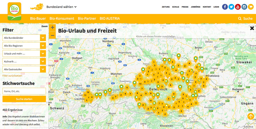Open the Twitter social icon
The width and height of the screenshot is (256, 129).
coord(231,7)
